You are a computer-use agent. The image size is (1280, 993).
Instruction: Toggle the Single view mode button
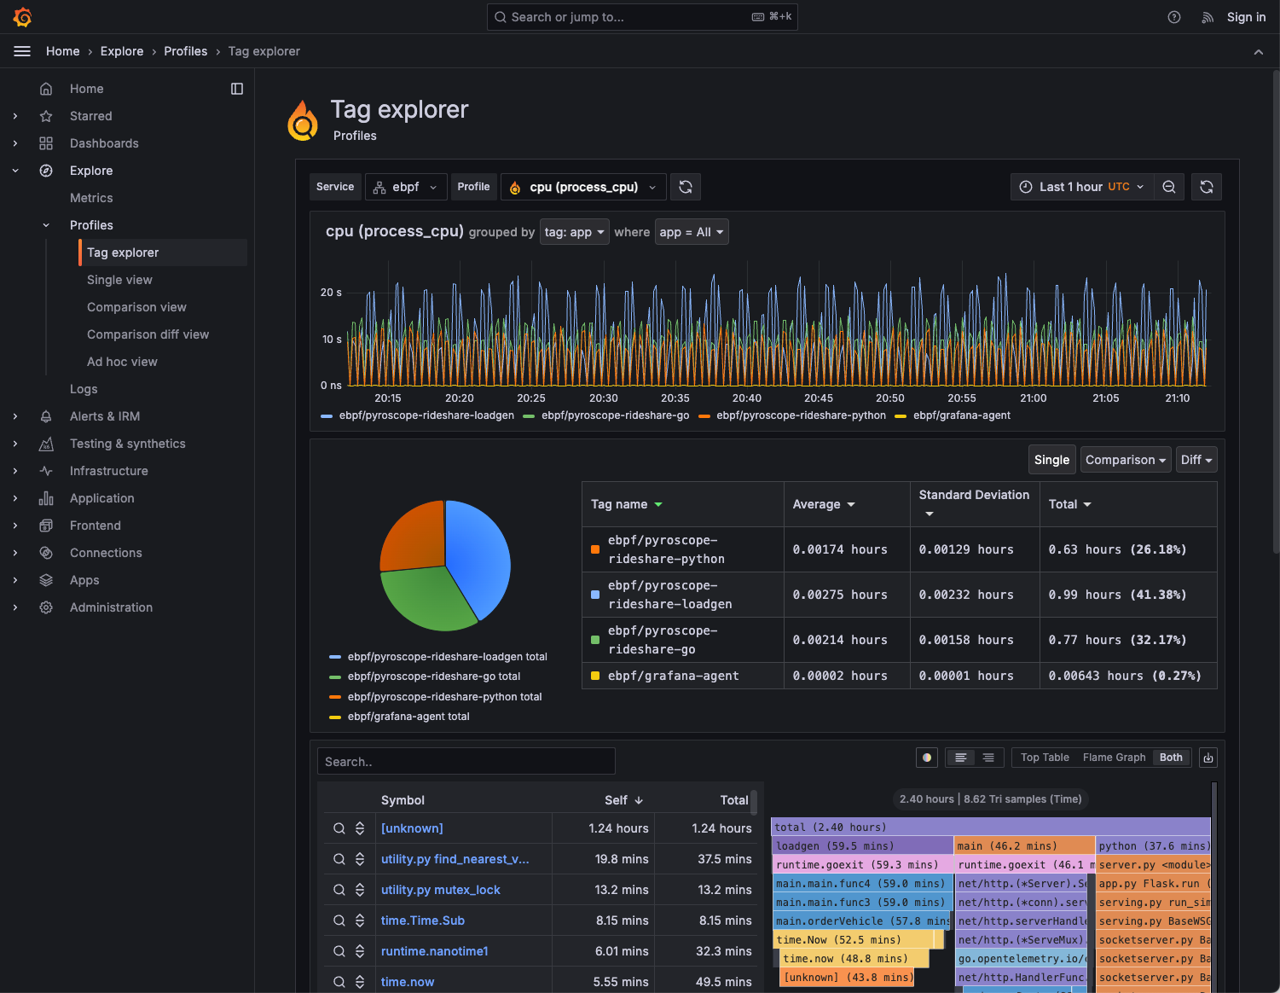click(x=1051, y=460)
